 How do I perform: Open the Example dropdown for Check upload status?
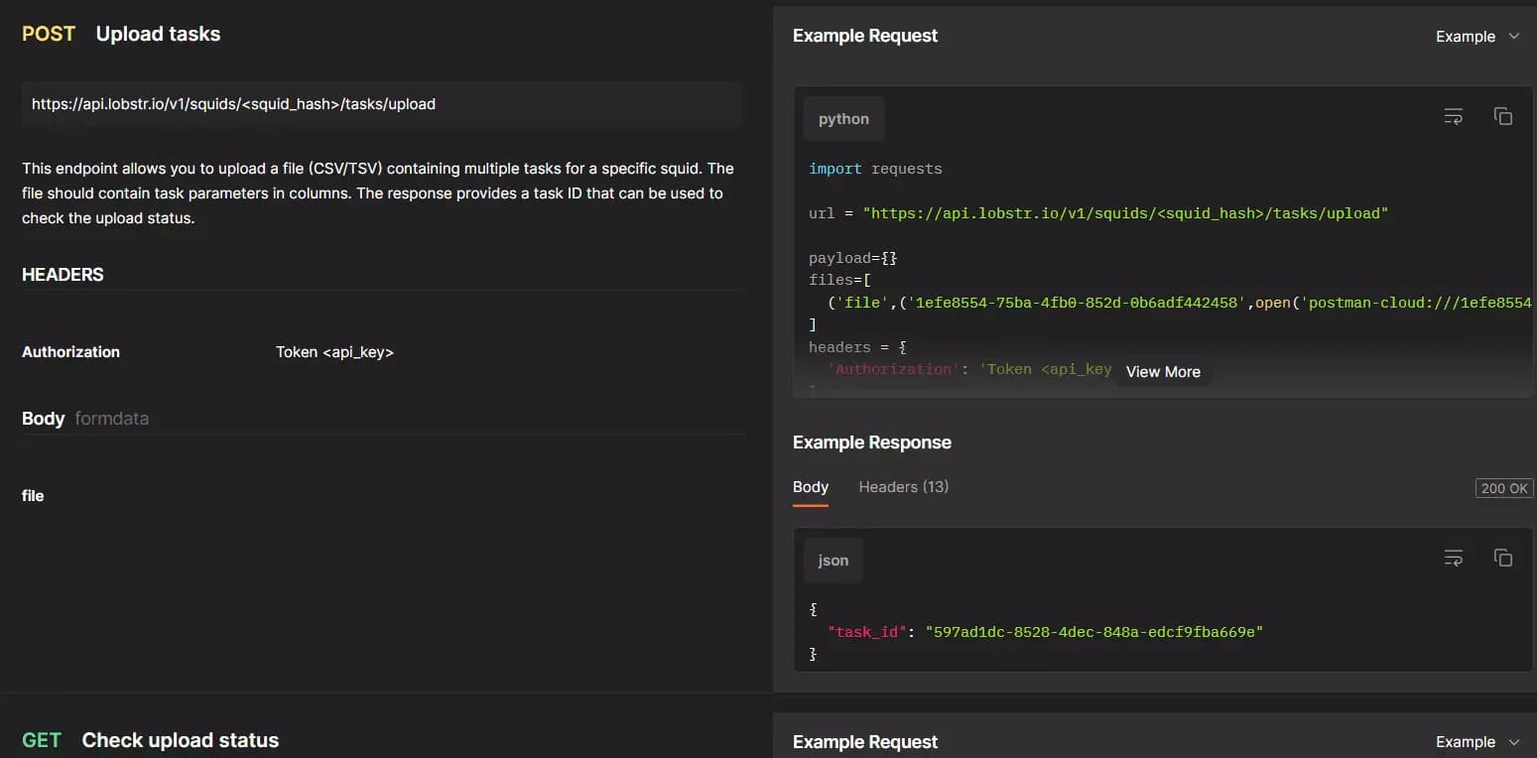(x=1477, y=742)
